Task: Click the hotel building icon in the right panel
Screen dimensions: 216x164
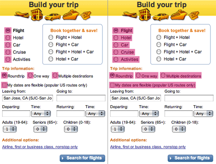Action: coord(145,15)
